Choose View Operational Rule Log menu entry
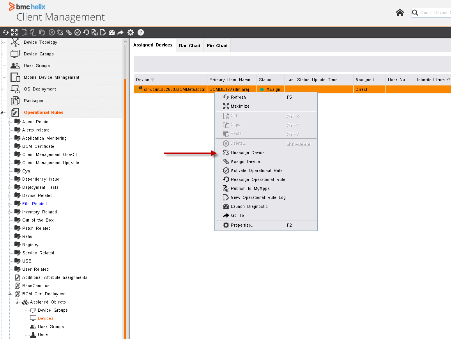Image resolution: width=451 pixels, height=339 pixels. click(x=266, y=197)
